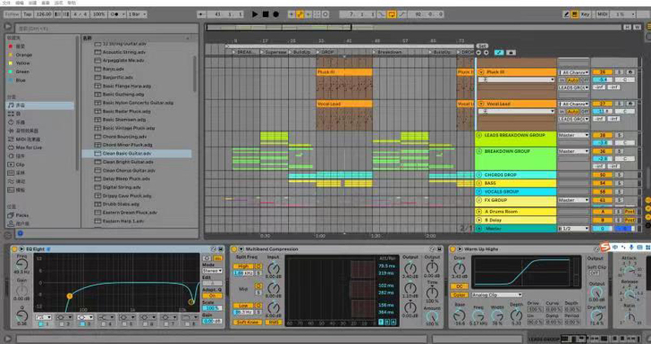Open the Master output 1/2 dropdown
651x344 pixels.
[573, 229]
